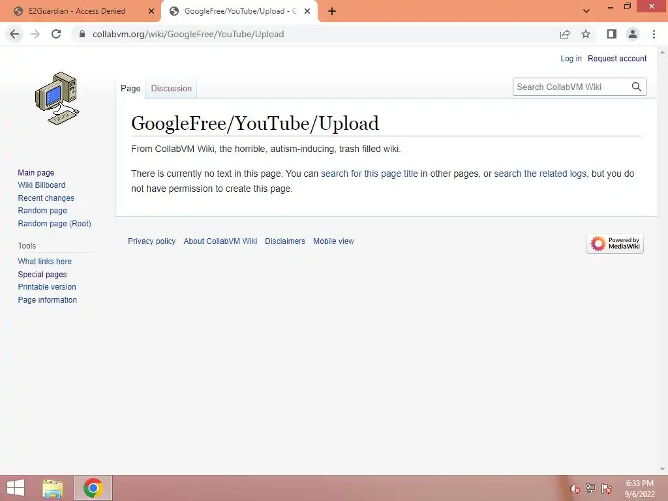Viewport: 668px width, 501px height.
Task: View Recent changes
Action: tap(46, 198)
